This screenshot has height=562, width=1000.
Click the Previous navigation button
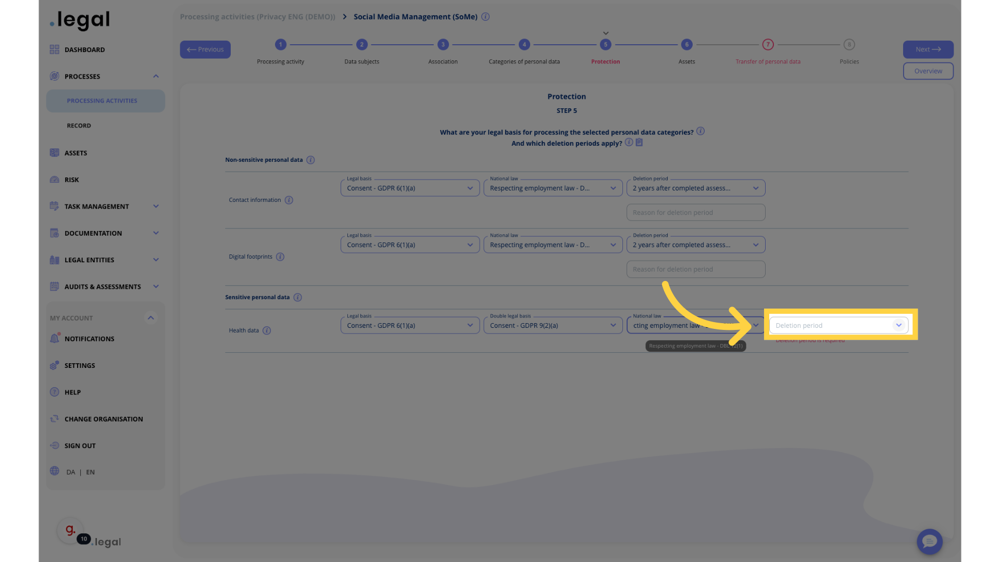pos(205,49)
